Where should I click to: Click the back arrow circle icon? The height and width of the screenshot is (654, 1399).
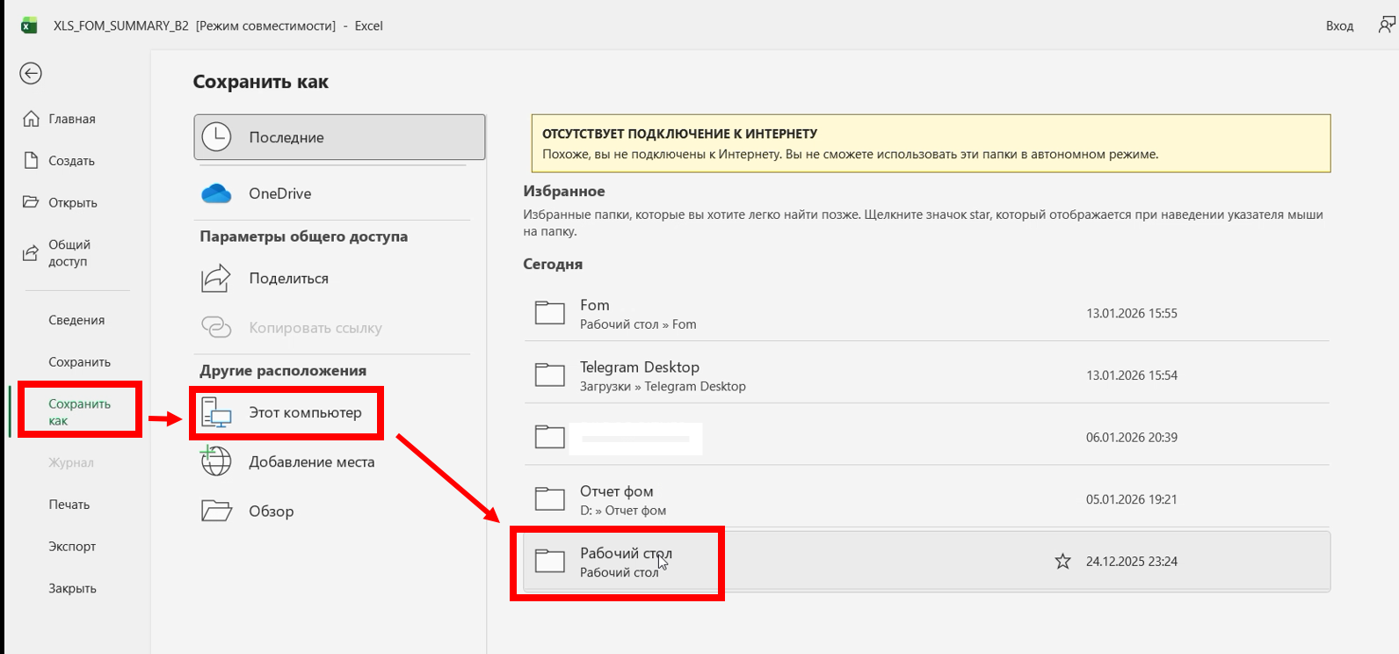point(31,74)
